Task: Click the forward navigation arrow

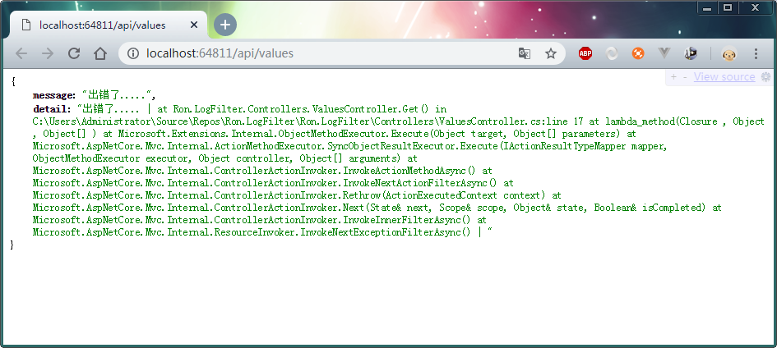Action: [x=48, y=53]
